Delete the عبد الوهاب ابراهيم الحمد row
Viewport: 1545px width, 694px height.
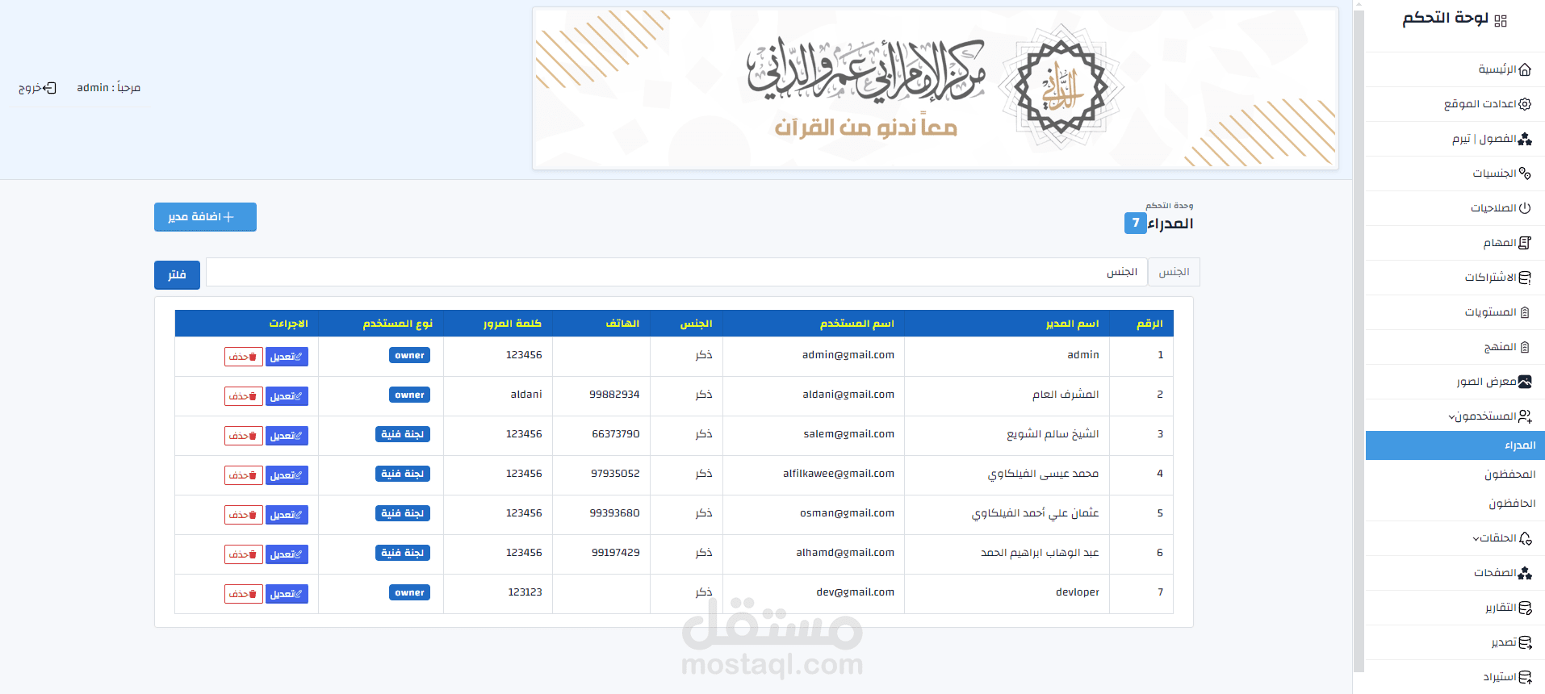tap(244, 554)
